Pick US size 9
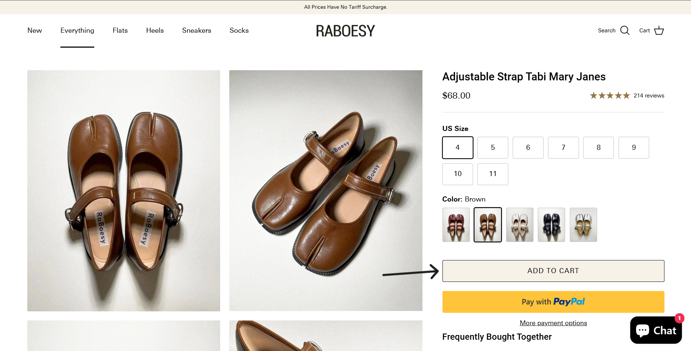 pyautogui.click(x=634, y=148)
